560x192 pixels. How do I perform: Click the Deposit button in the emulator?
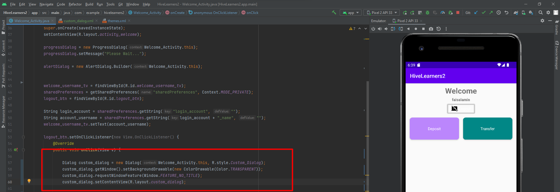pyautogui.click(x=434, y=129)
